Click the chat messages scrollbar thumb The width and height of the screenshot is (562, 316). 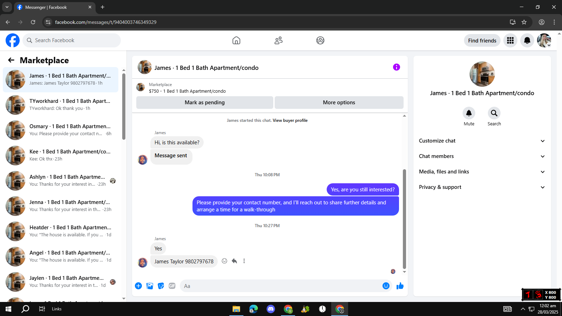(x=404, y=219)
